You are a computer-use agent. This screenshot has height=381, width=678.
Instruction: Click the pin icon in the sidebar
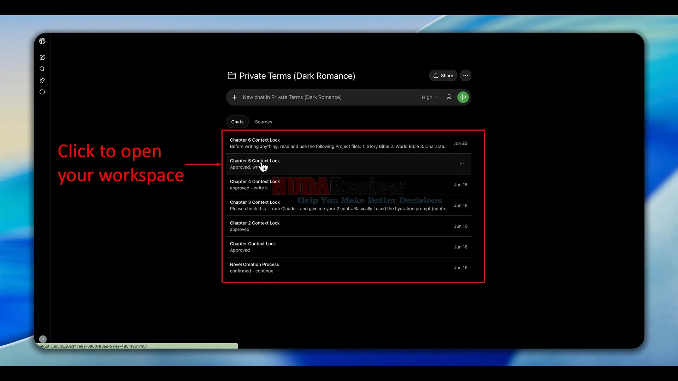pyautogui.click(x=42, y=81)
